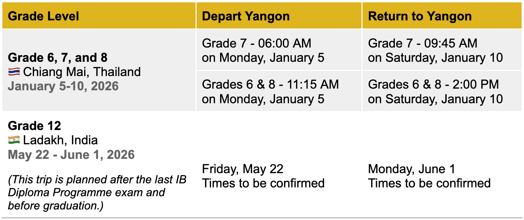Select the Chiang Mai, Thailand destination text
Viewport: 524px width, 220px height.
tap(82, 72)
